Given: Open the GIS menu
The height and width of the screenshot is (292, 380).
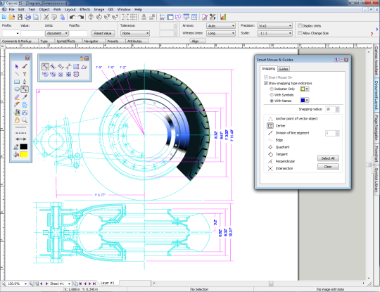Looking at the screenshot, I should pos(110,9).
